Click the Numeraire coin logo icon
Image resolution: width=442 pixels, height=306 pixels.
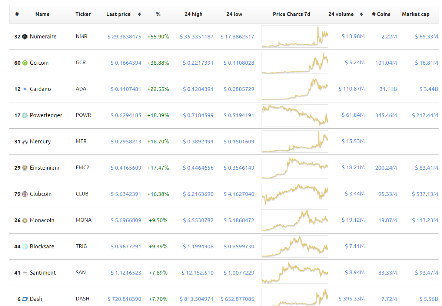[x=25, y=37]
